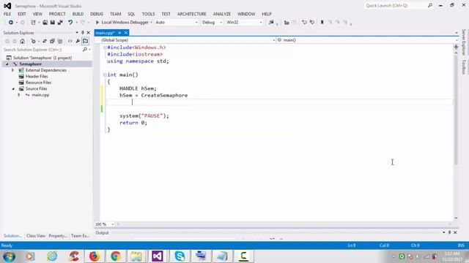Open the 100 % zoom dropdown
The width and height of the screenshot is (469, 263).
[x=113, y=224]
